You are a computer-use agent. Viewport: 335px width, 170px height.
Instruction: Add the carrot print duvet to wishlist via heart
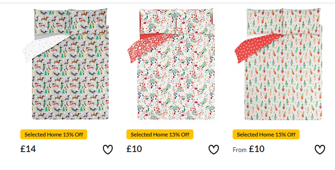click(x=320, y=150)
